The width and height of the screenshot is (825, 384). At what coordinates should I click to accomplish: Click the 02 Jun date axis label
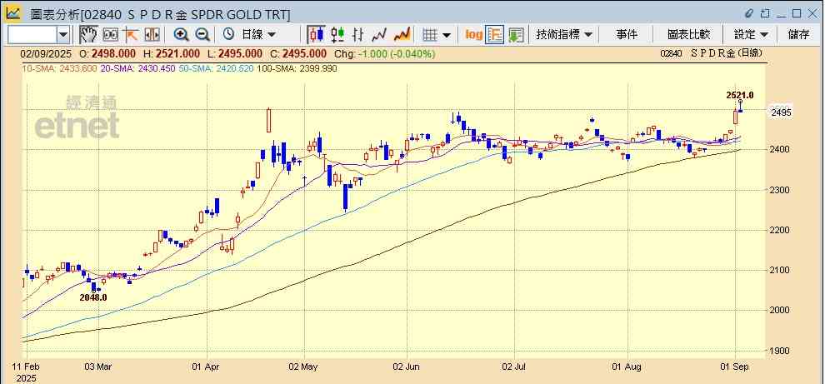tap(406, 367)
